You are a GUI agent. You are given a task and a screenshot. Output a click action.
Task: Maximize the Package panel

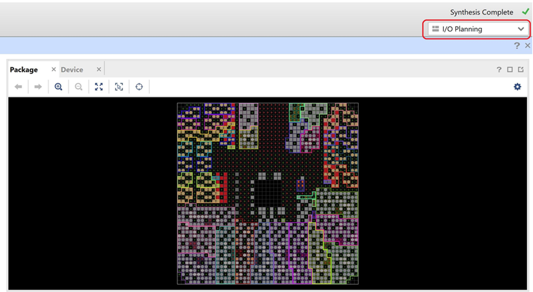[510, 69]
